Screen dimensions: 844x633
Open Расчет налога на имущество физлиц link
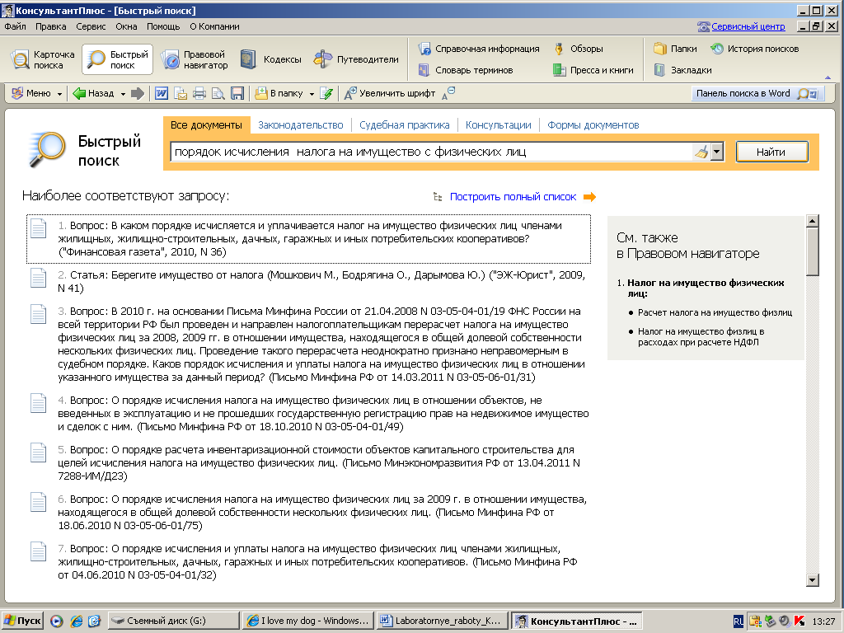[715, 312]
